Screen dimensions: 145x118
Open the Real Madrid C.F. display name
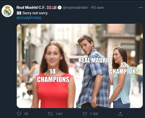pyautogui.click(x=31, y=8)
